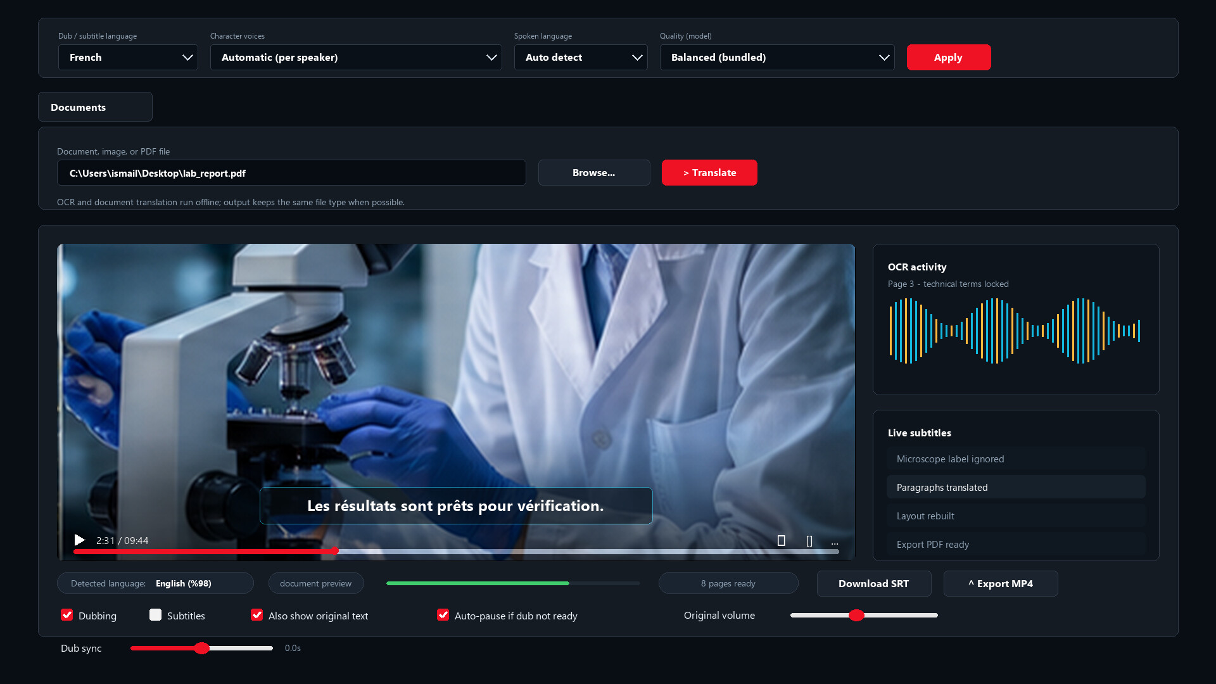Click the Detected language English pill
1216x684 pixels.
[155, 583]
